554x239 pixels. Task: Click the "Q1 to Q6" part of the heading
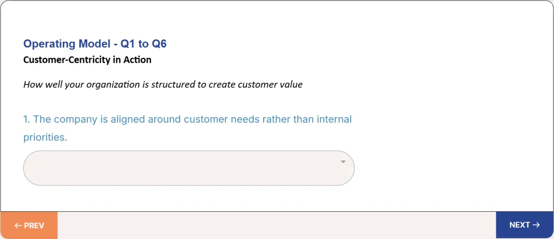(144, 44)
